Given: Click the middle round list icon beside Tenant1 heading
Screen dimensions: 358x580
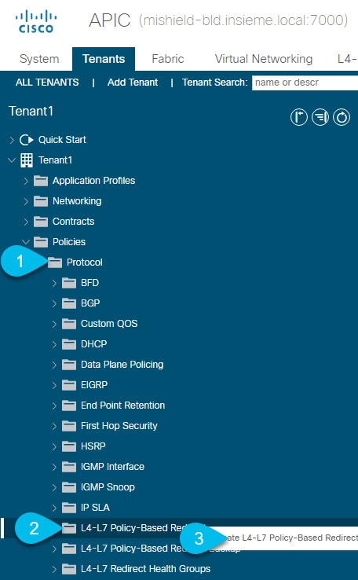Looking at the screenshot, I should point(320,117).
